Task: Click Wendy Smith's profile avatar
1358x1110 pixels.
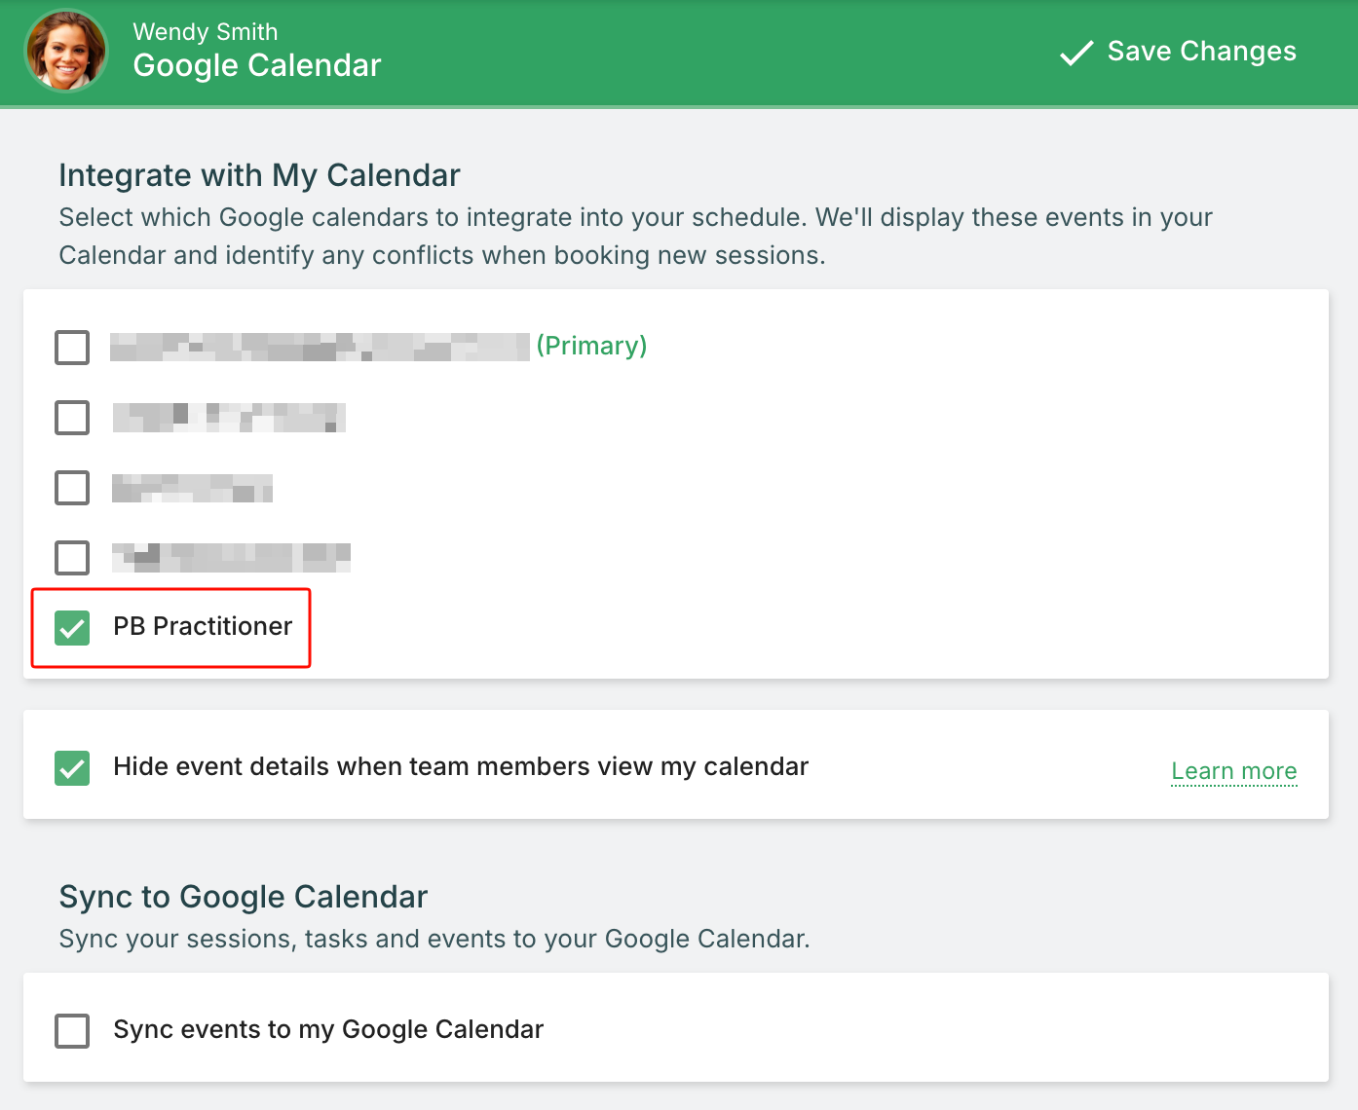Action: (x=66, y=51)
